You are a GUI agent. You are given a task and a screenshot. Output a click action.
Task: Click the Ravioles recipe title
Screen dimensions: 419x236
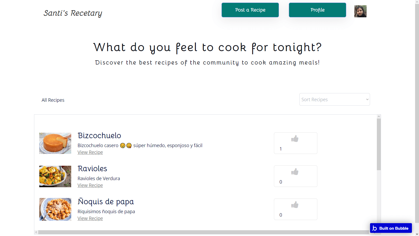click(92, 169)
